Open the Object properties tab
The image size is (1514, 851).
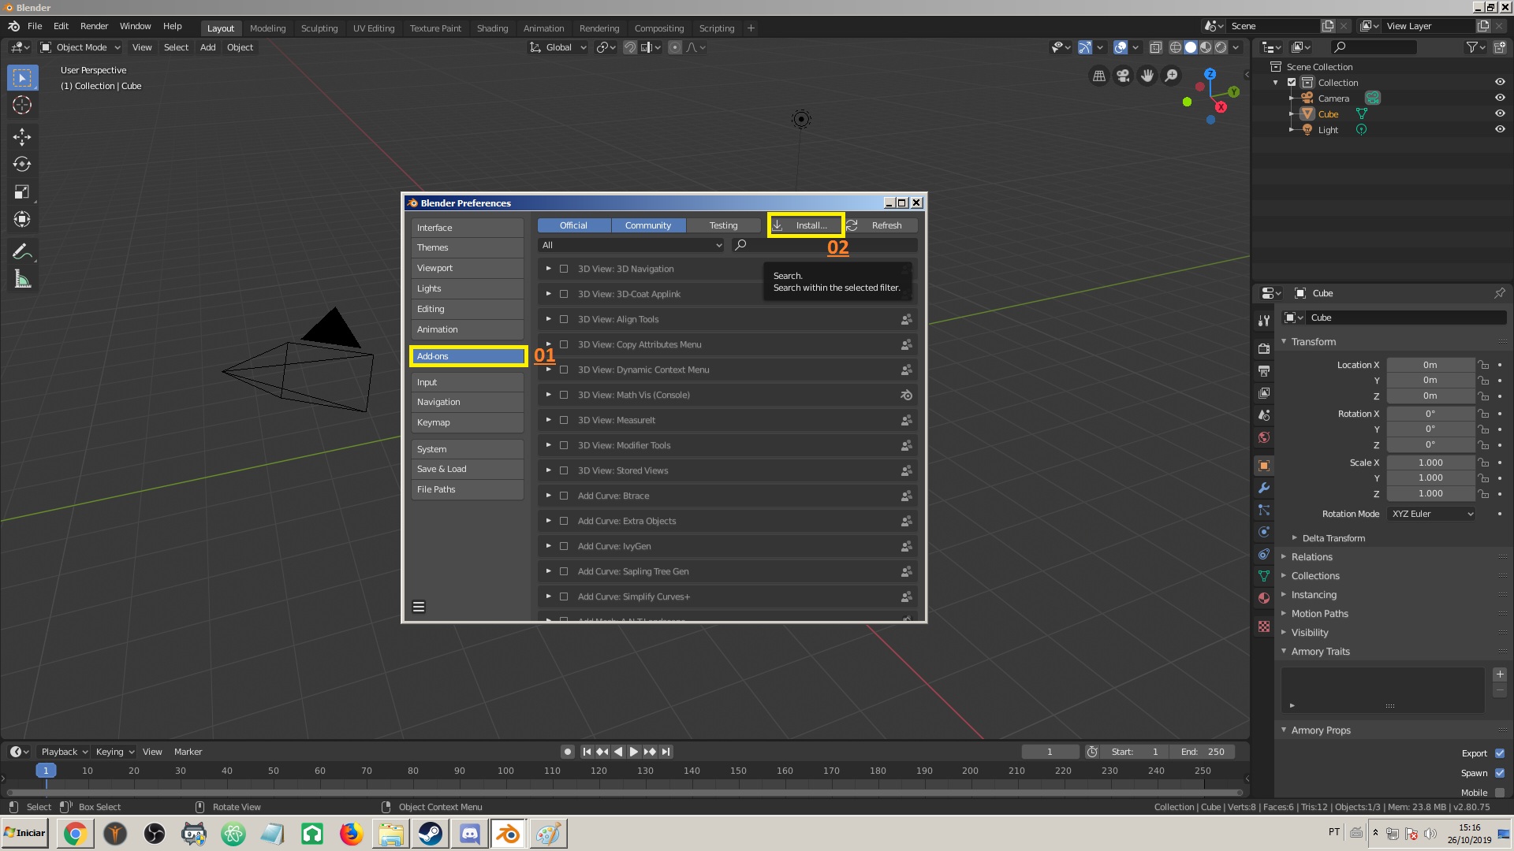[1264, 466]
